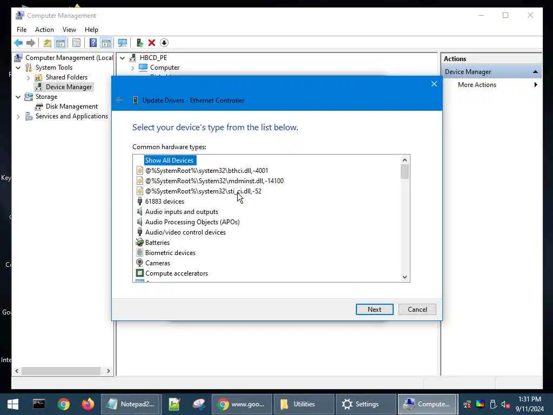Screen dimensions: 553x415
Task: Collapse the HBCD_PE device tree root
Action: click(123, 58)
